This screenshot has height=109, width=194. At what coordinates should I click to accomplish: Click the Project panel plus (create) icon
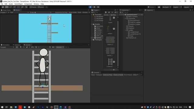point(92,12)
